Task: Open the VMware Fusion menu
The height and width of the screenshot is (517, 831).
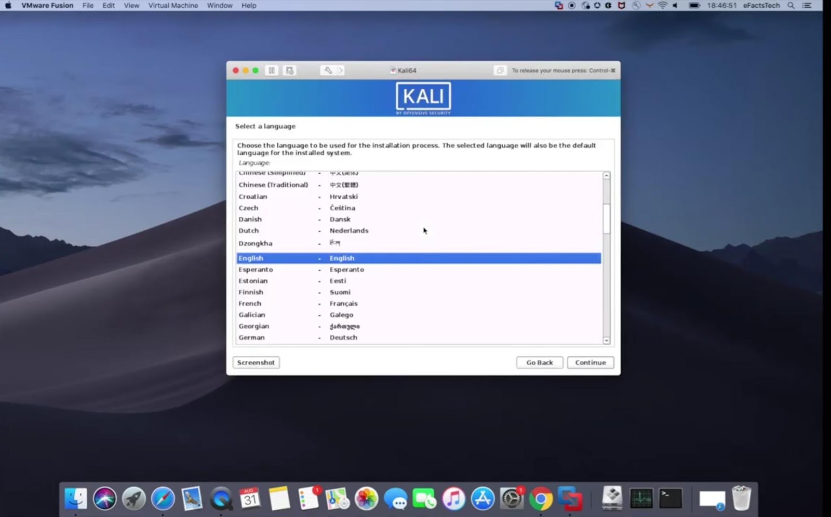Action: pyautogui.click(x=47, y=6)
